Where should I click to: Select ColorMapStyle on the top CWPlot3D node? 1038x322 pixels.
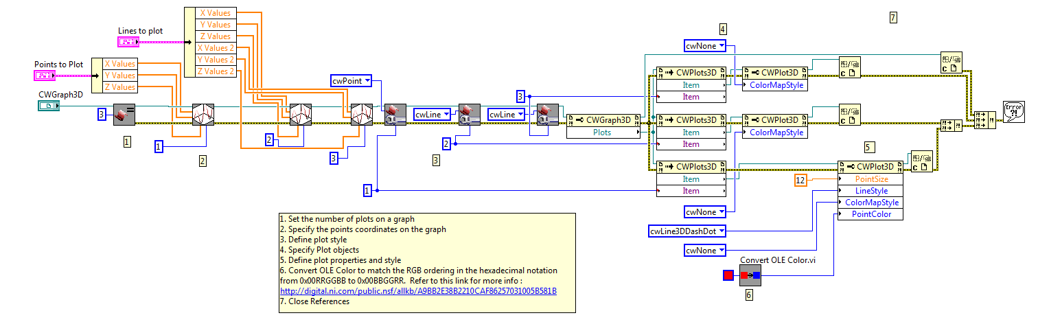[x=775, y=85]
